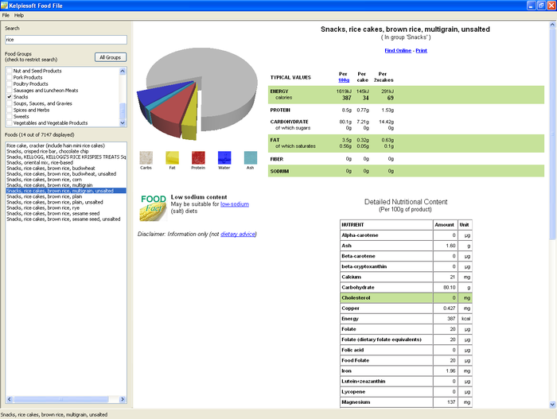The width and height of the screenshot is (557, 419).
Task: Open the Find Online link
Action: [x=398, y=50]
